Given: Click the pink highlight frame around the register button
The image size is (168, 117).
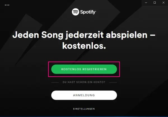Looking at the screenshot, I should pos(84,62).
